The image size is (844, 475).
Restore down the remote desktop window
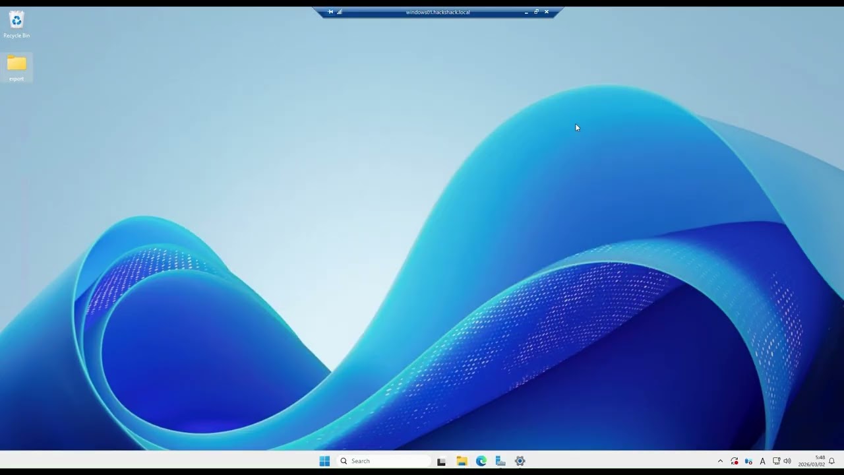coord(536,12)
